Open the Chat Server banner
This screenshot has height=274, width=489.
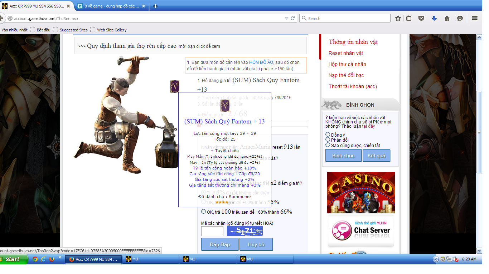tap(361, 231)
